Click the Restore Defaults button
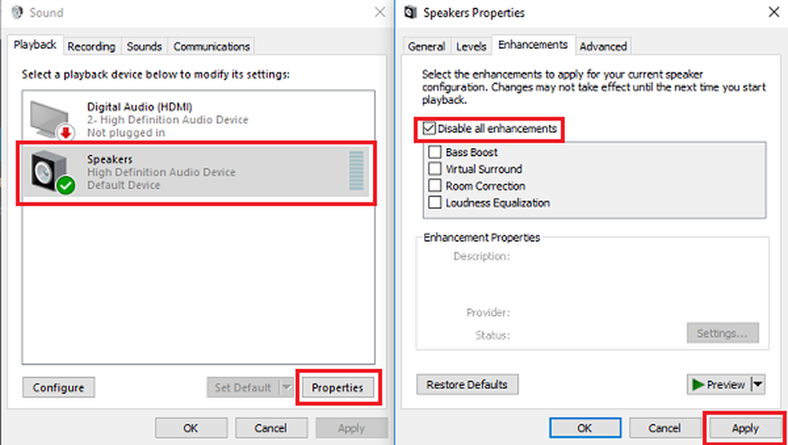The image size is (788, 445). click(x=467, y=384)
